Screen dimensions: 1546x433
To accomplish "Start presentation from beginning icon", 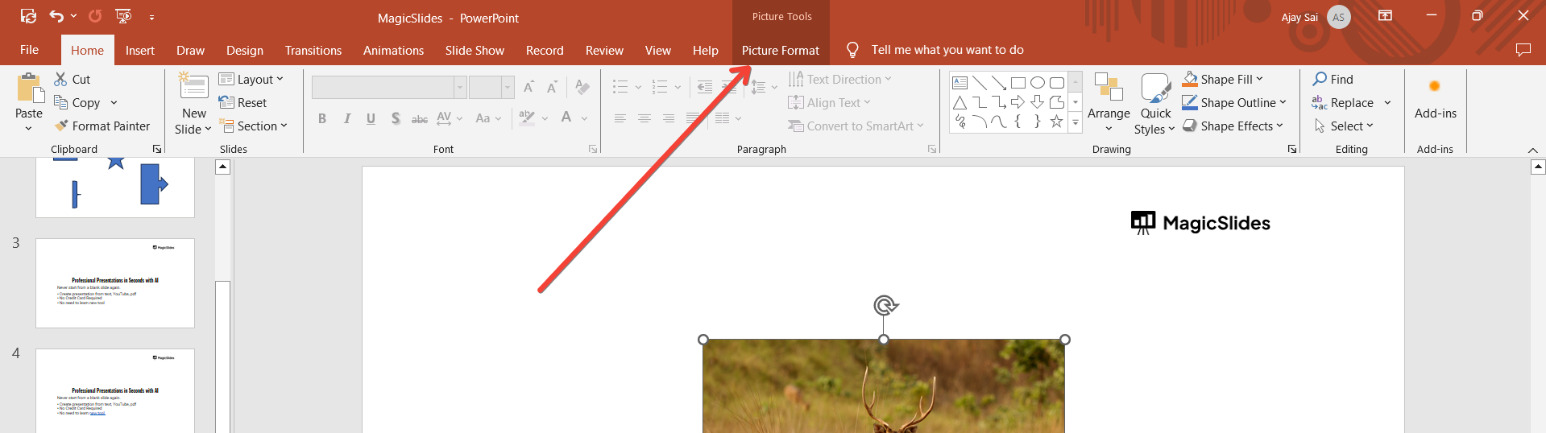I will click(123, 16).
